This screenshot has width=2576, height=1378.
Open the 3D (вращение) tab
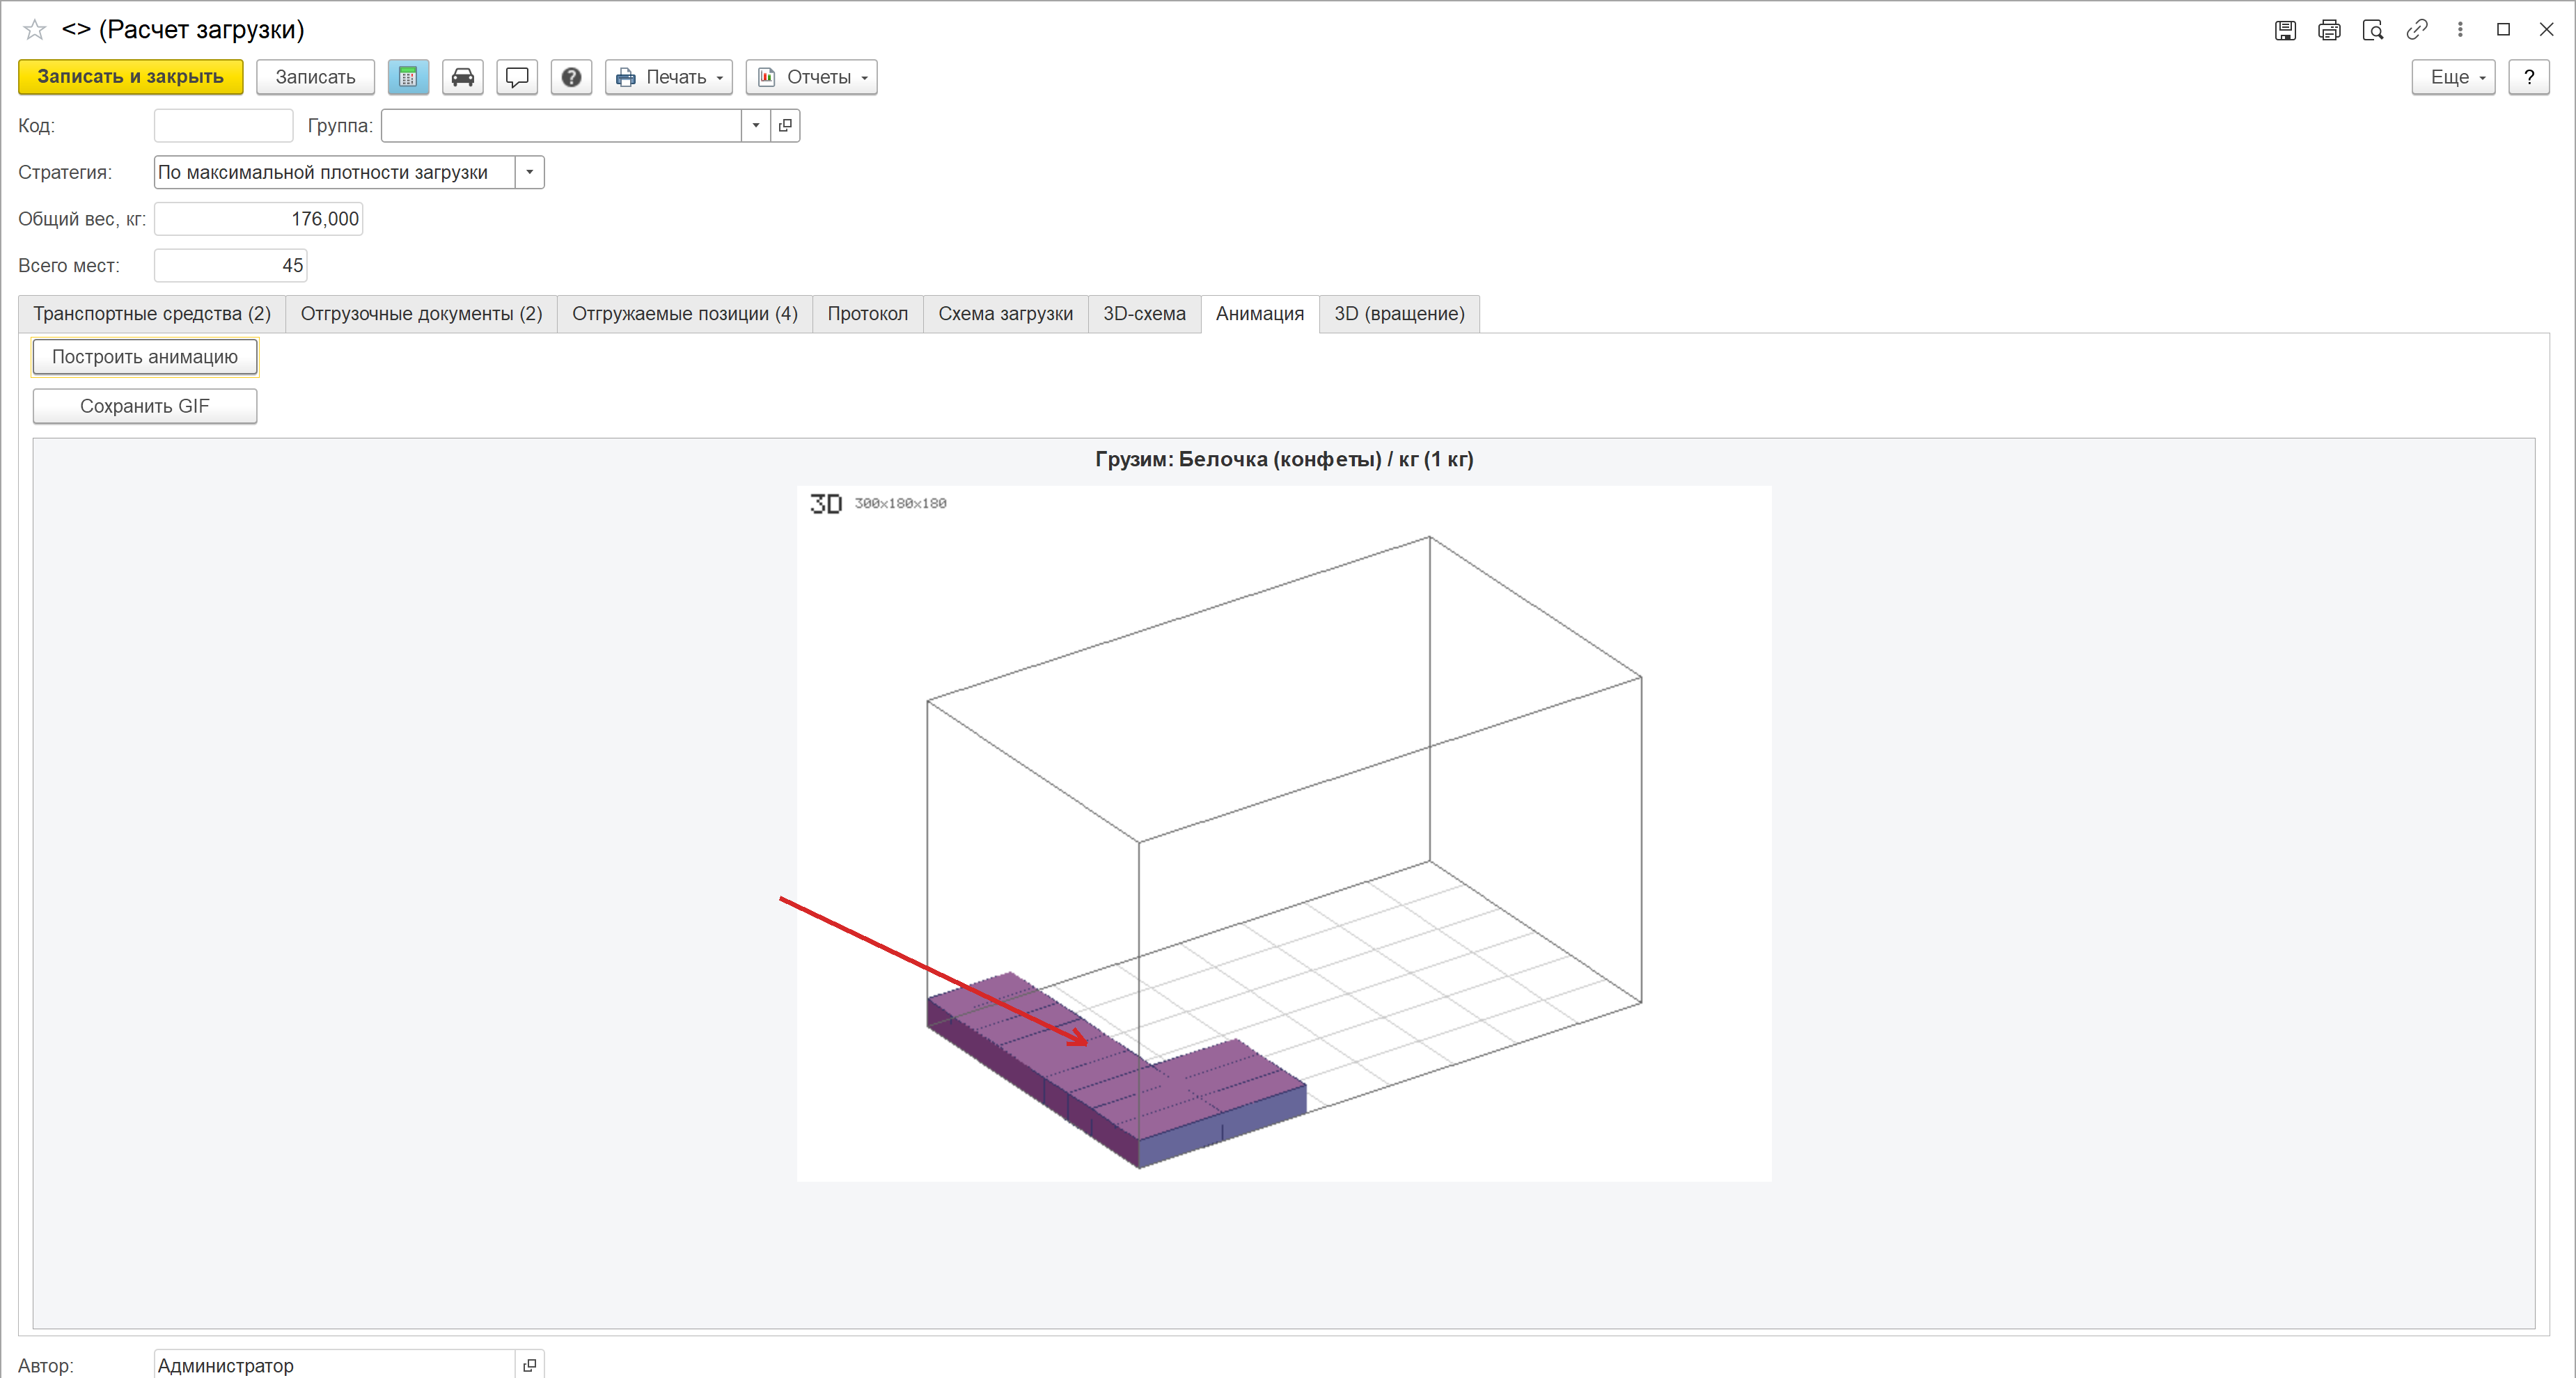(1400, 314)
